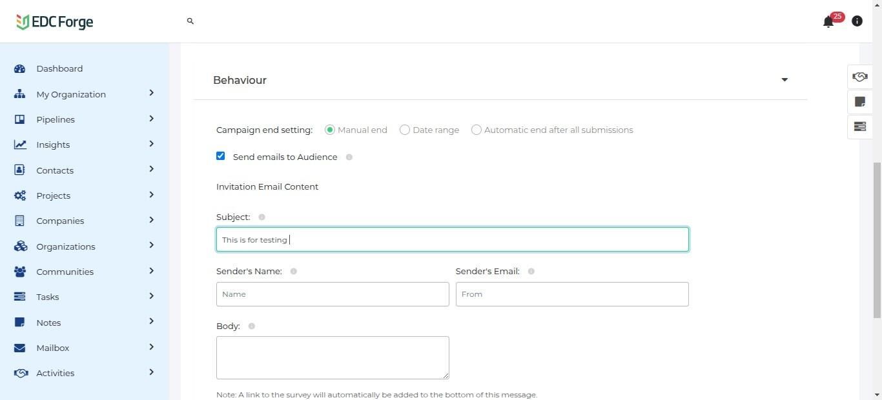The width and height of the screenshot is (882, 400).
Task: Open Insights menu item
Action: point(53,145)
